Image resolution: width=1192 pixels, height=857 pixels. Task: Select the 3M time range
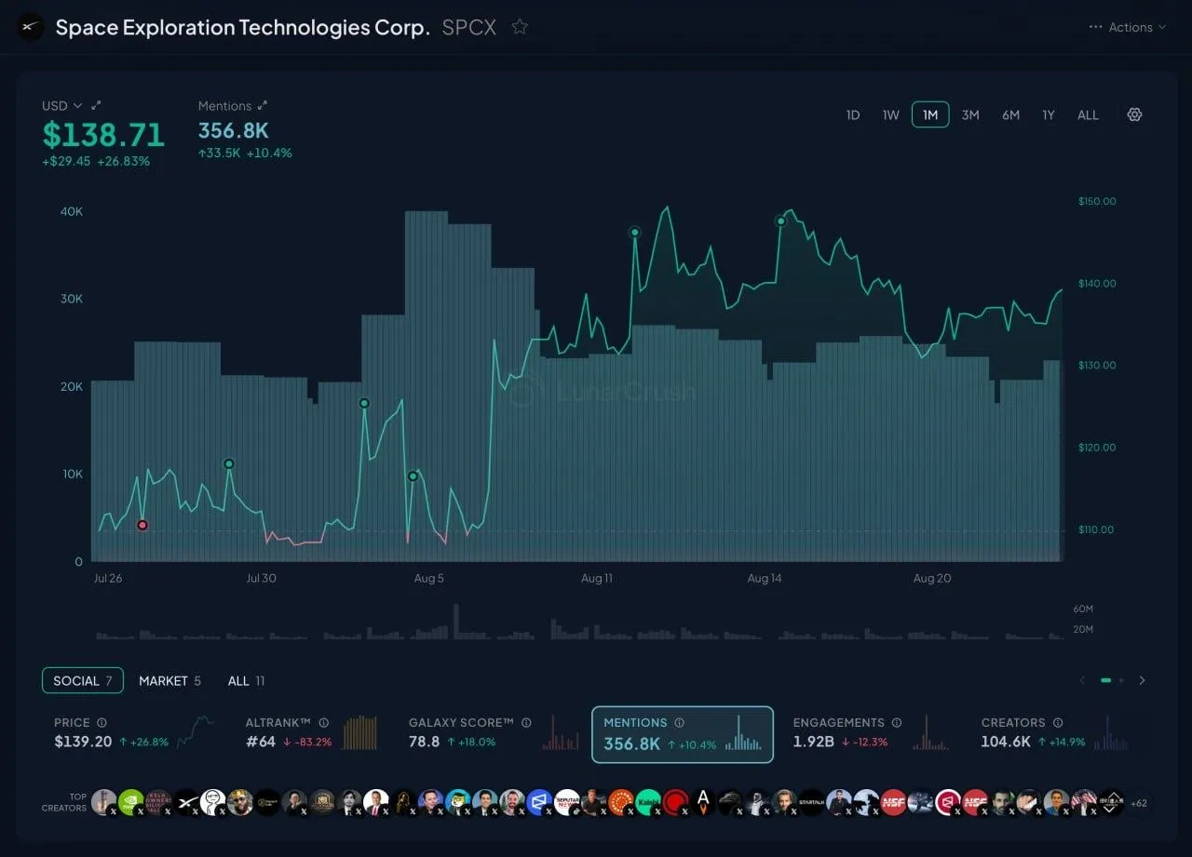point(970,114)
